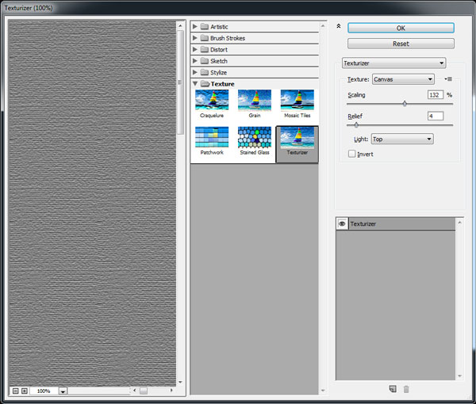The width and height of the screenshot is (476, 404).
Task: Expand the Brush Strokes category triangle
Action: pos(195,38)
